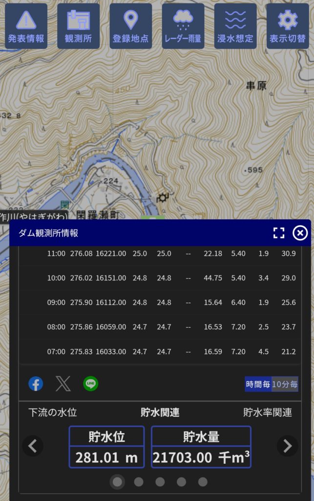Open 表示切替 display settings
This screenshot has width=314, height=501.
(287, 26)
